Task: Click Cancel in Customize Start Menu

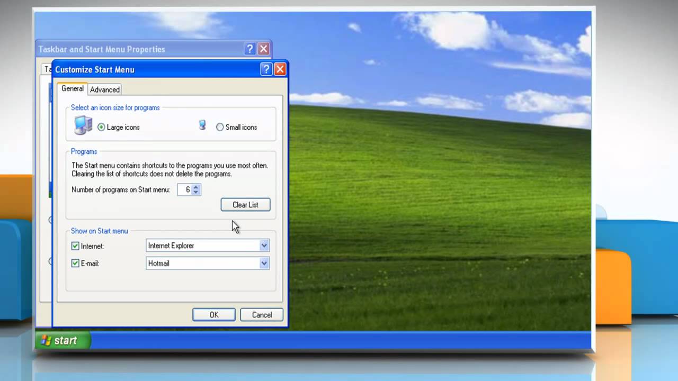Action: click(x=262, y=315)
